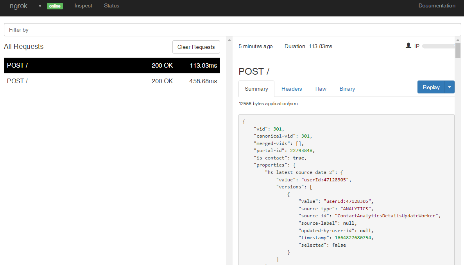Screen dimensions: 464x265
Task: Click the "hs_latest_source_data_2" key
Action: [x=300, y=172]
